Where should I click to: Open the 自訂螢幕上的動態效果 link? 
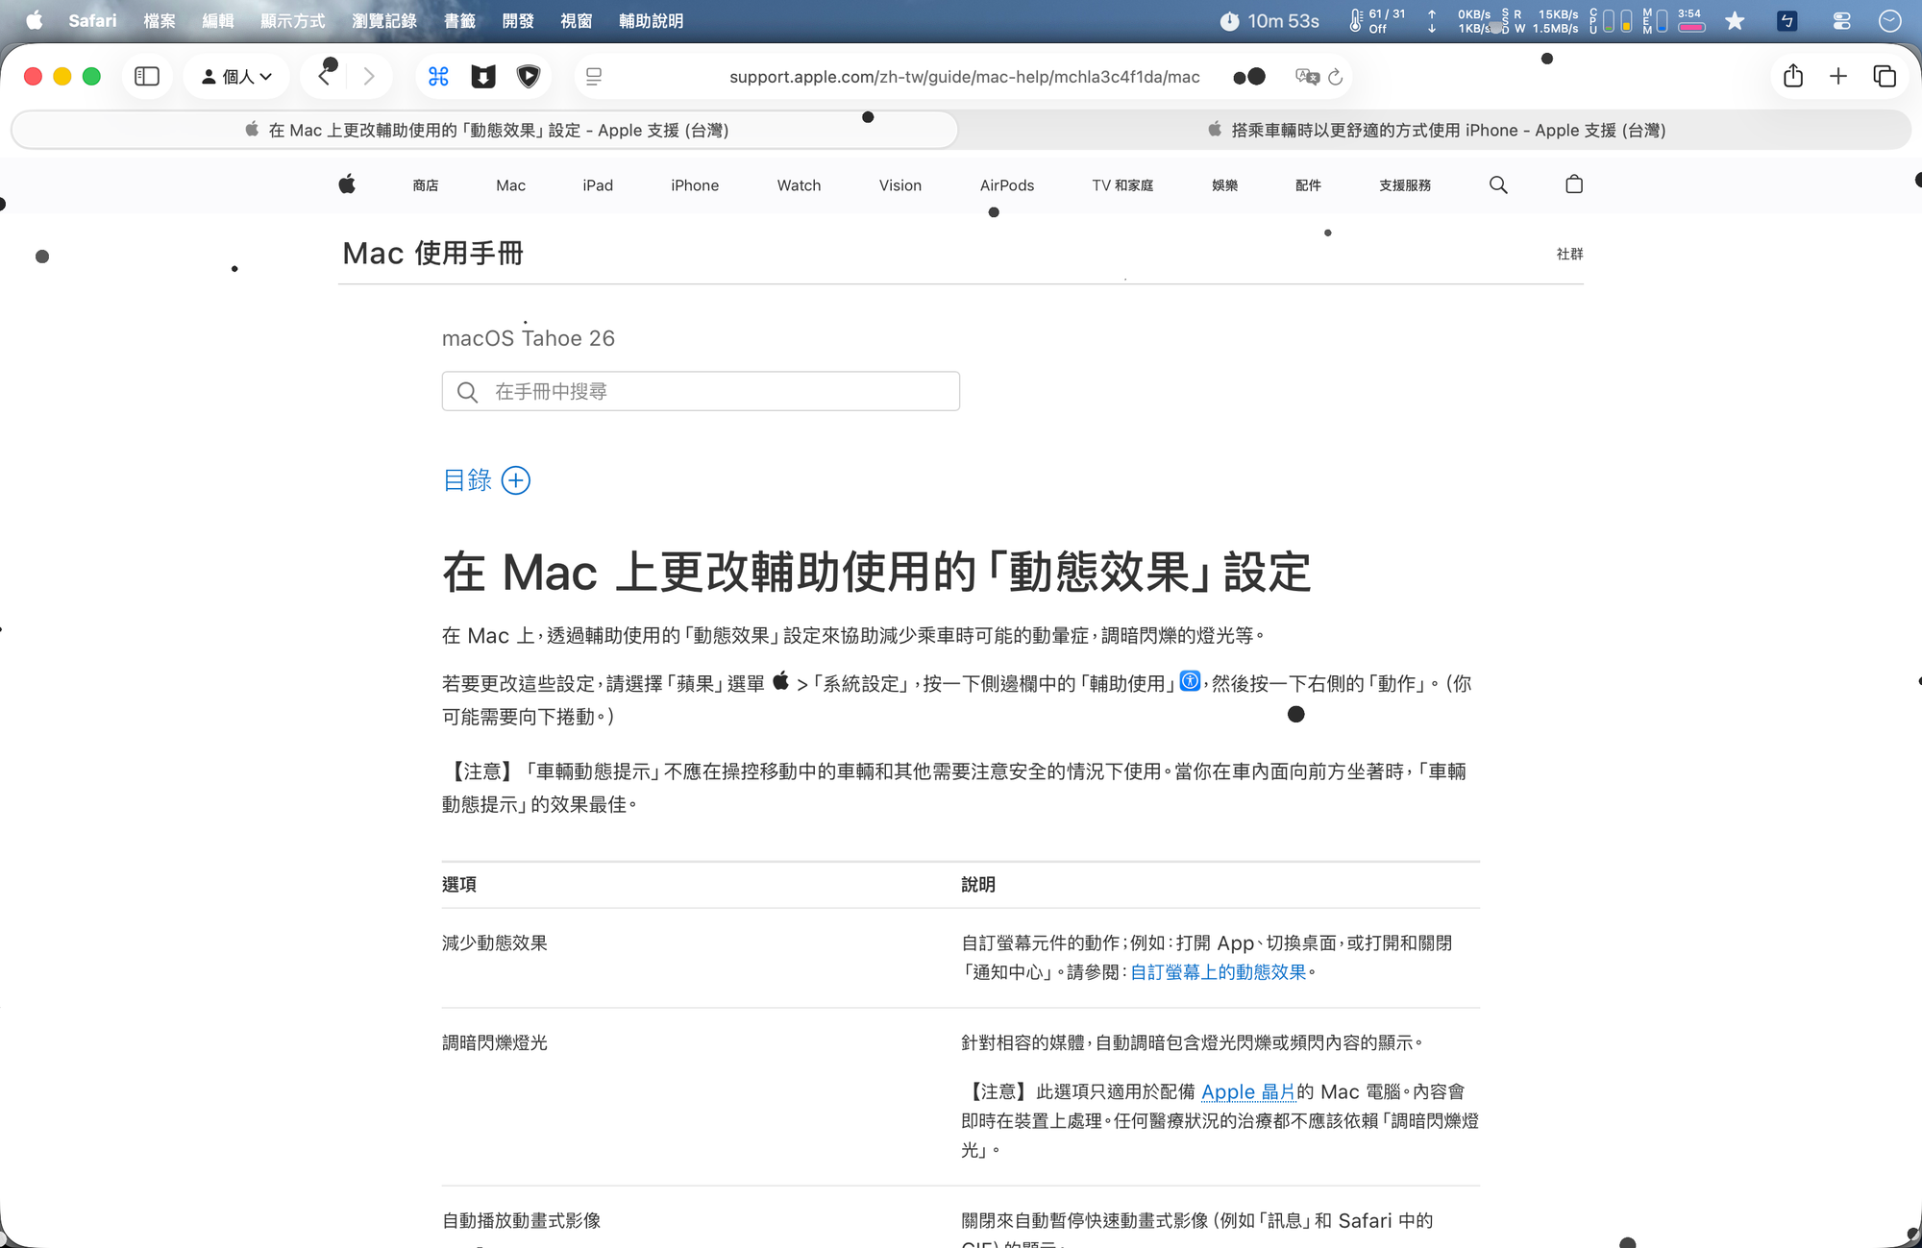[x=1219, y=972]
